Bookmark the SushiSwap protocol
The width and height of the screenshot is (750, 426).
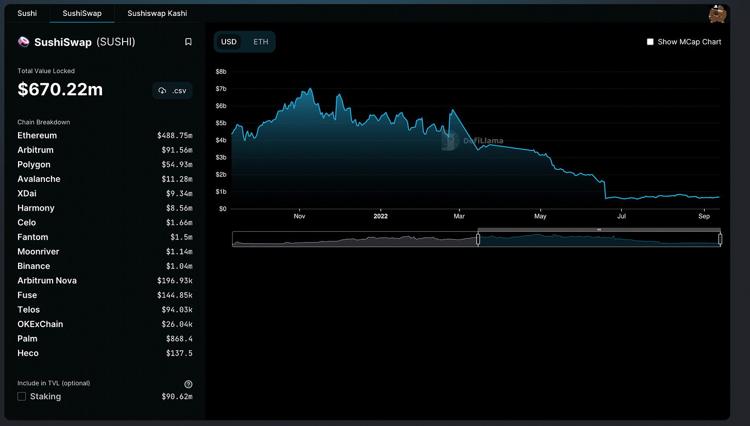(x=189, y=42)
